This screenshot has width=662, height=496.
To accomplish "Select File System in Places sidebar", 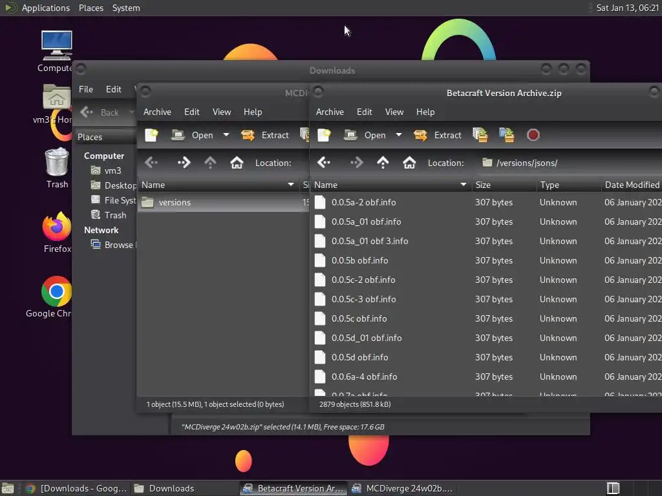I will coord(114,200).
